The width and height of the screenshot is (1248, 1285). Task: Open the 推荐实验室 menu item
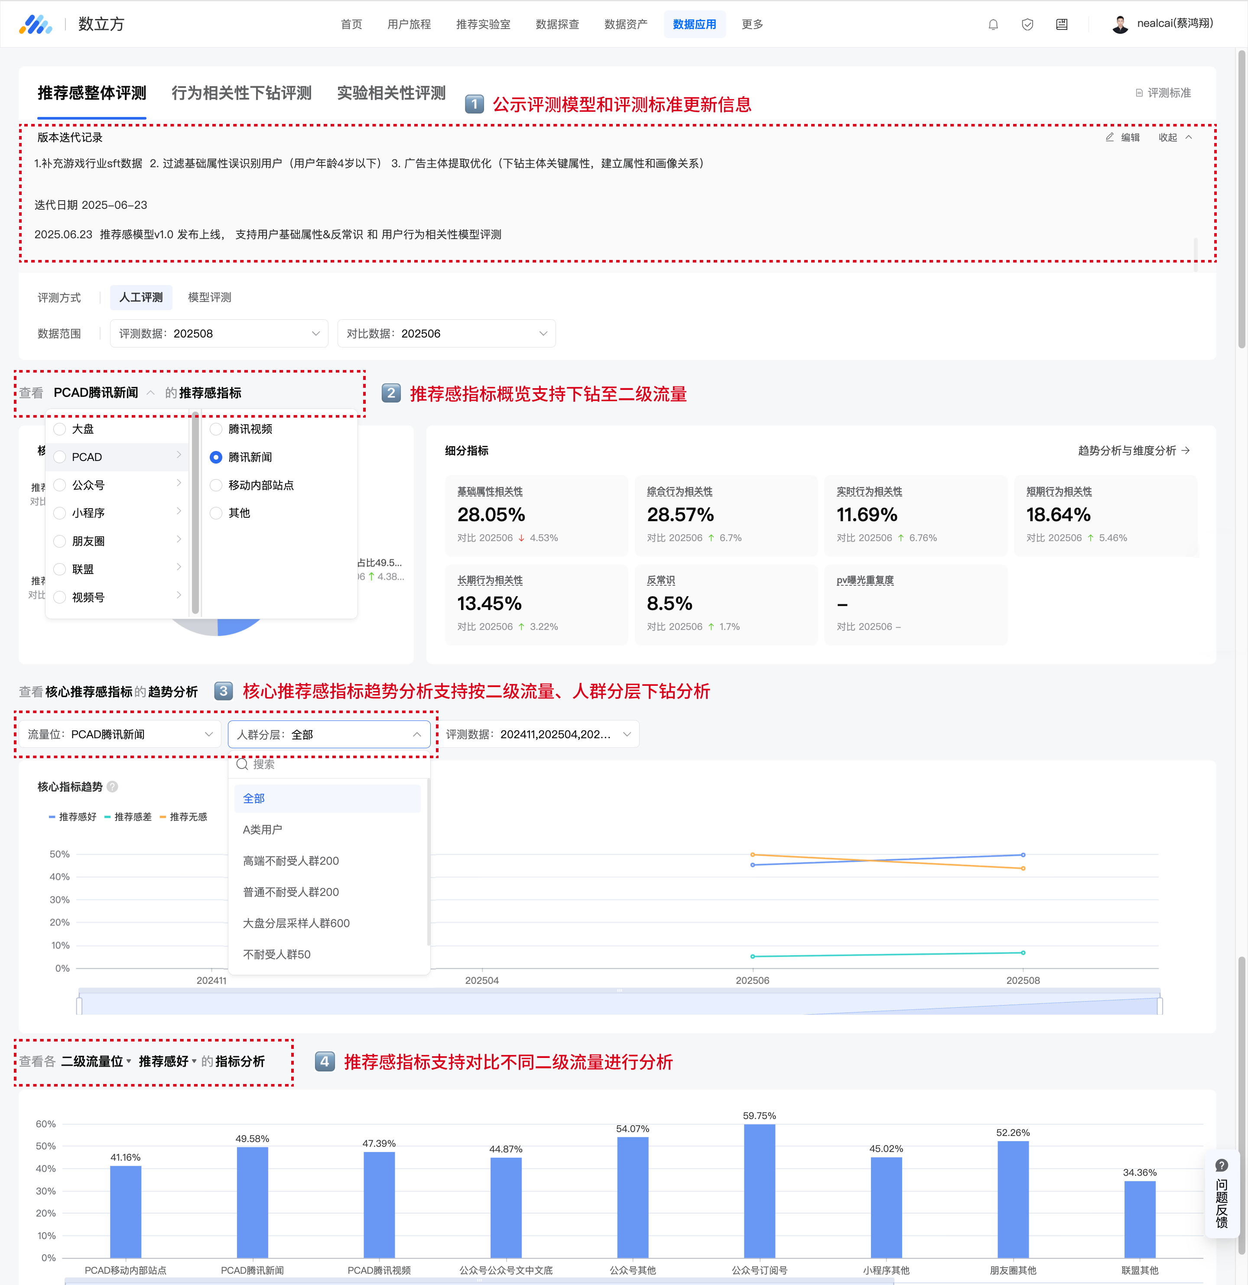click(x=483, y=24)
